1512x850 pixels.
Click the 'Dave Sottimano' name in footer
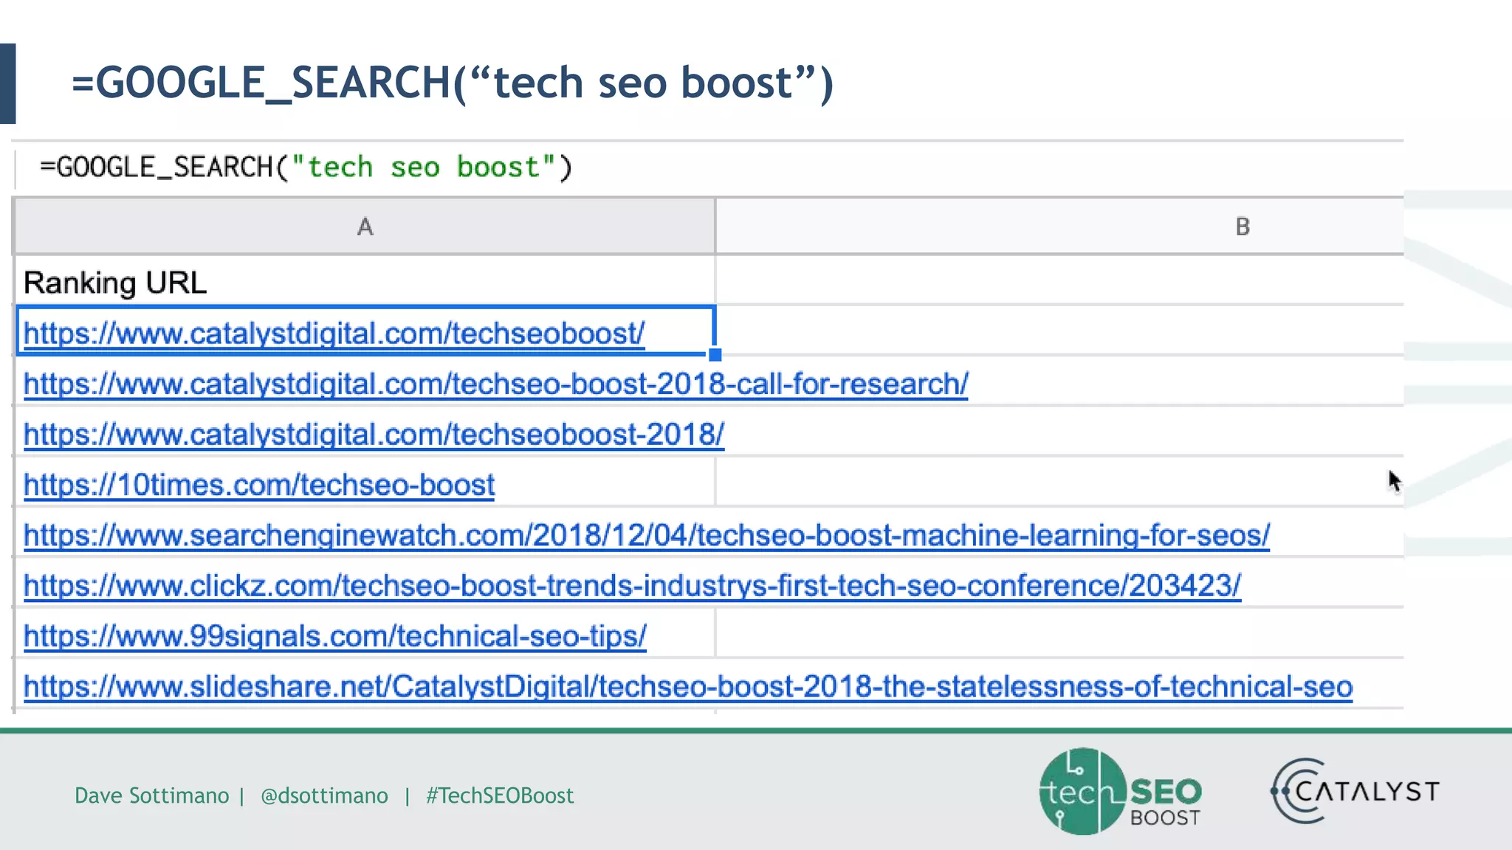[151, 795]
